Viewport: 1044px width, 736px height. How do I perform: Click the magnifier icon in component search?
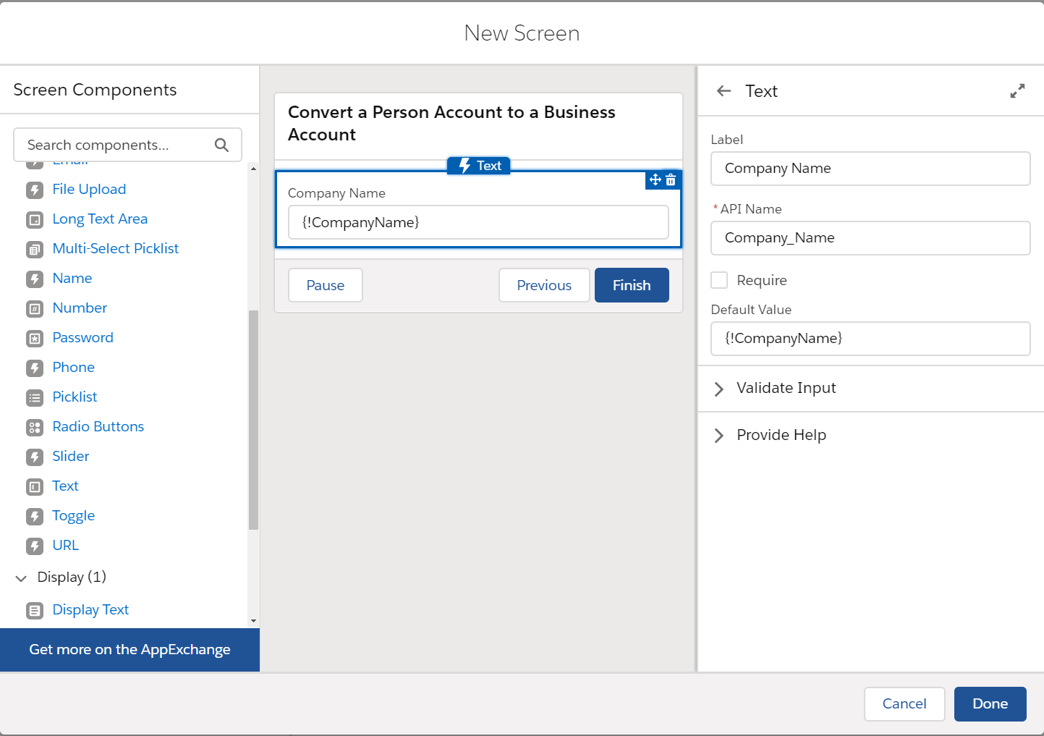[221, 145]
